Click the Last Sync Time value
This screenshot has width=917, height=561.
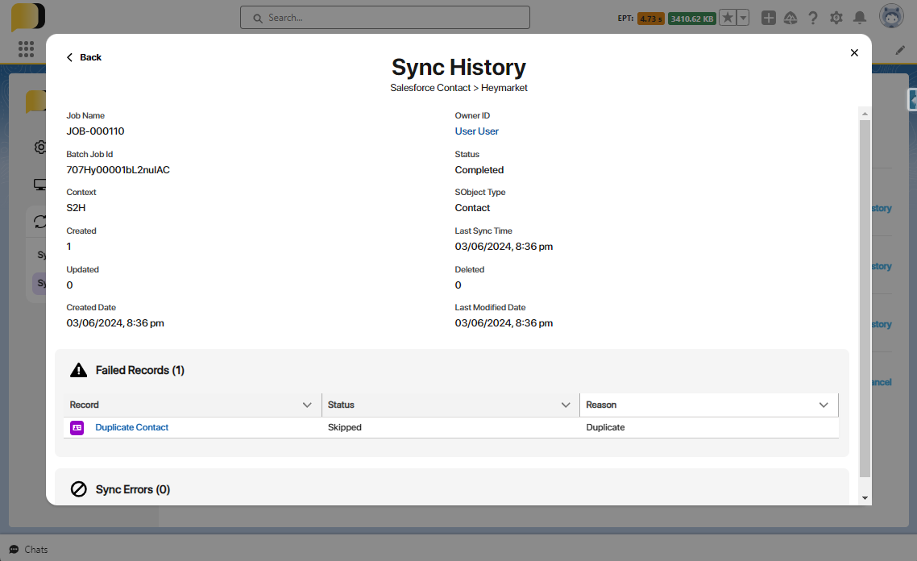coord(504,247)
